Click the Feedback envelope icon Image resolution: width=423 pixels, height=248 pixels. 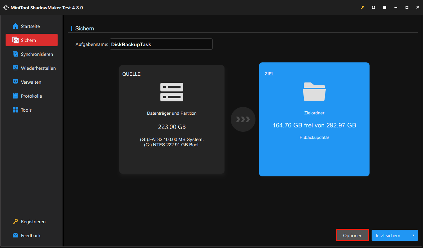(15, 235)
